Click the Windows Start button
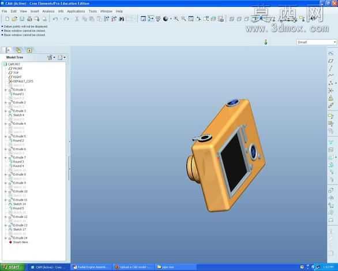Viewport: 338px width, 271px height. (x=13, y=268)
